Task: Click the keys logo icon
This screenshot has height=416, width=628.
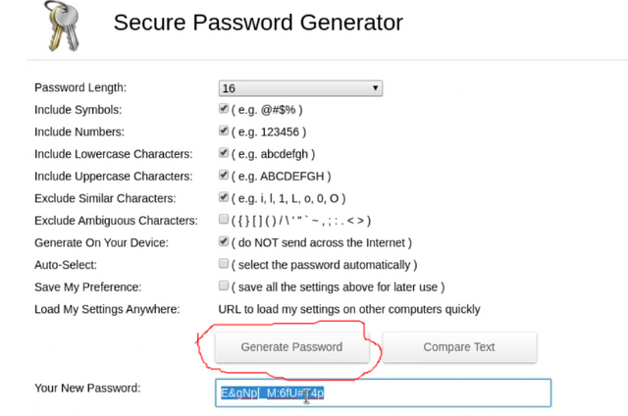Action: (x=62, y=26)
